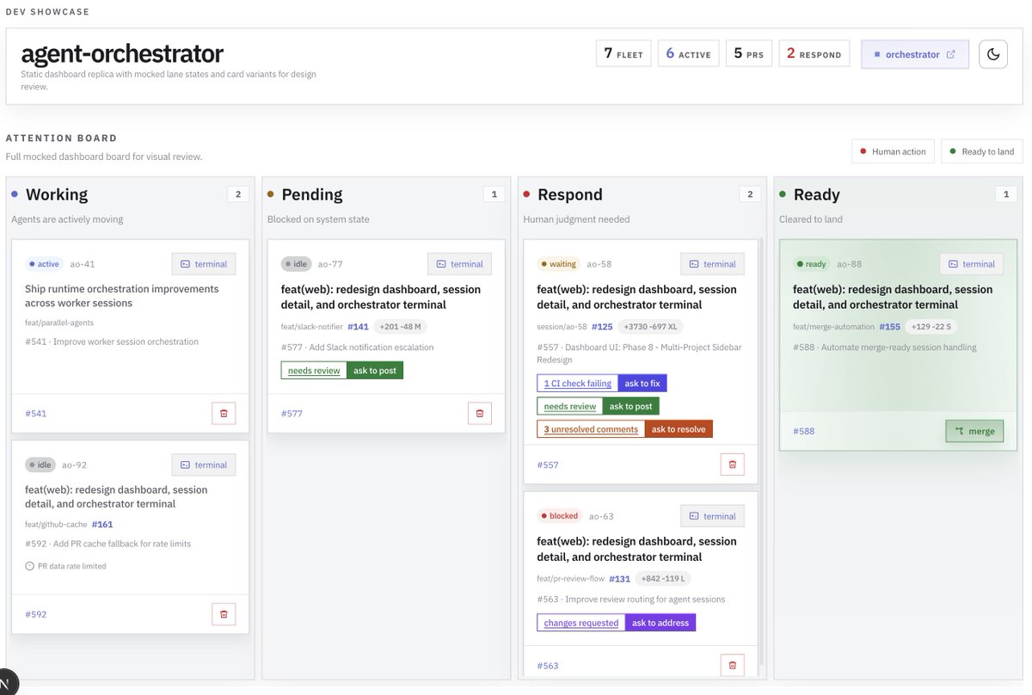Image resolution: width=1032 pixels, height=695 pixels.
Task: Open pull request #131
Action: click(x=619, y=579)
